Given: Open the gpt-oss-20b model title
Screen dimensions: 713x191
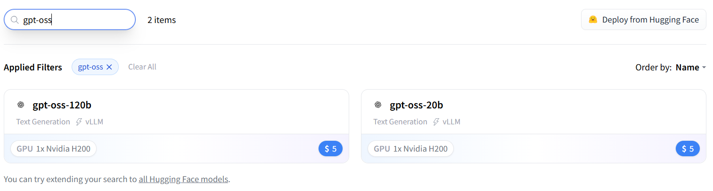Looking at the screenshot, I should point(416,105).
